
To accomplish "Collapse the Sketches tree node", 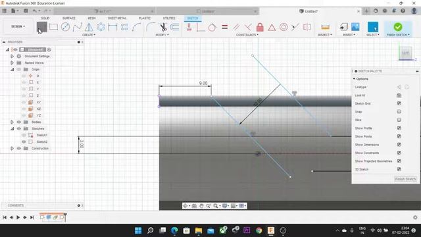I will 12,129.
